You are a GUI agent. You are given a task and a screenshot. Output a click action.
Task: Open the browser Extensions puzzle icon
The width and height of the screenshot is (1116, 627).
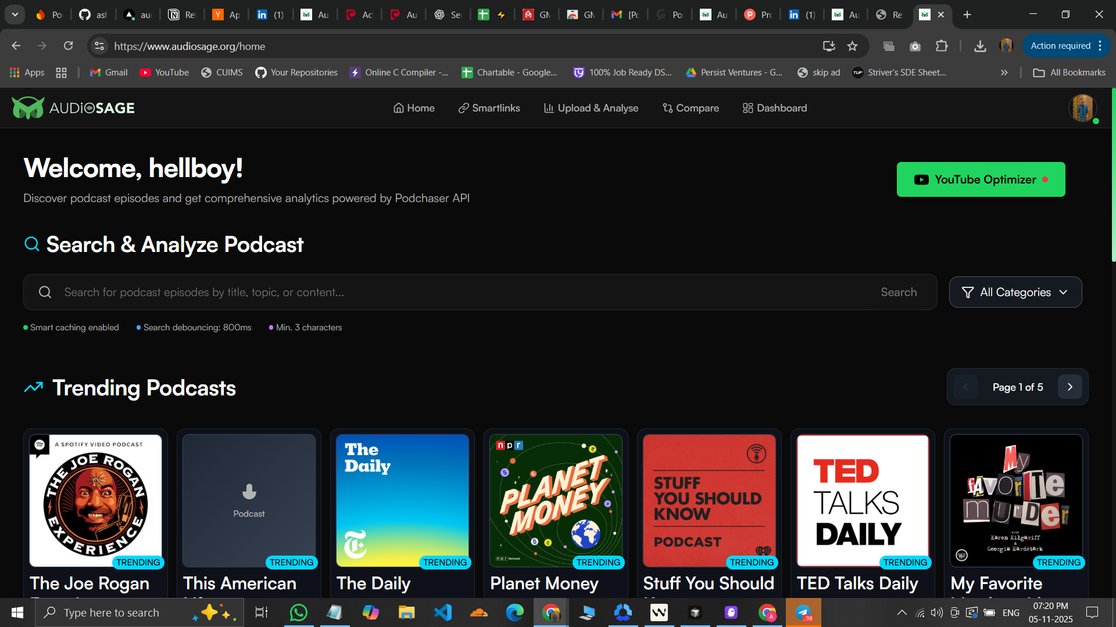[942, 46]
